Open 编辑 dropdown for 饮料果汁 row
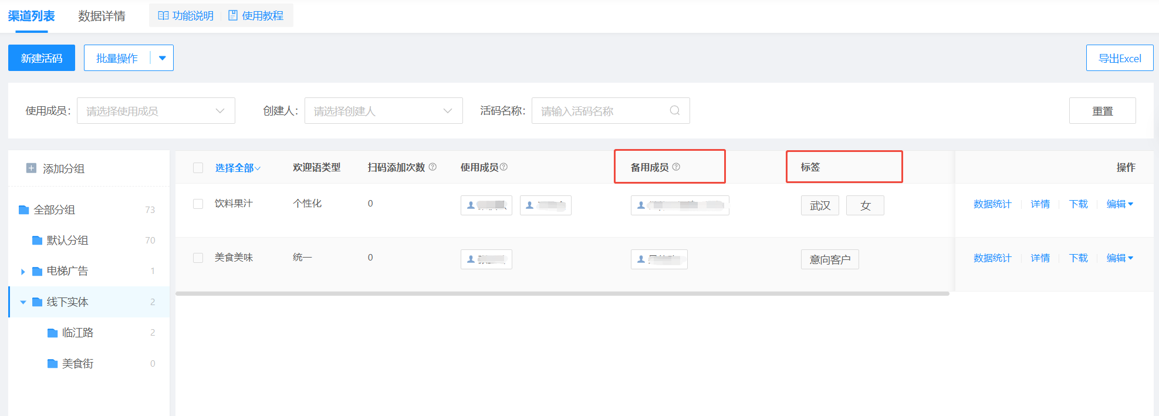Screen dimensions: 1159x416 click(1120, 204)
